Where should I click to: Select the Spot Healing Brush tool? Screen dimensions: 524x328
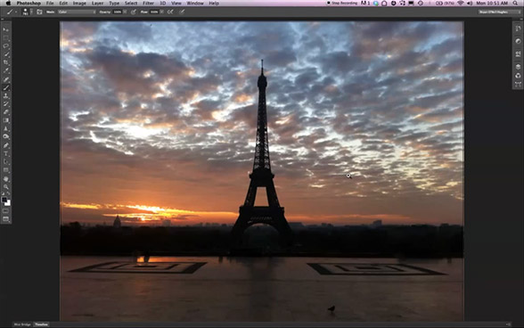(6, 79)
